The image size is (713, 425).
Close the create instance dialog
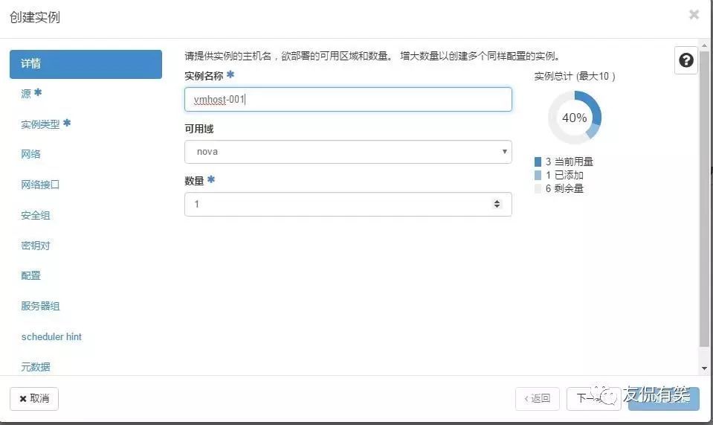(x=694, y=14)
